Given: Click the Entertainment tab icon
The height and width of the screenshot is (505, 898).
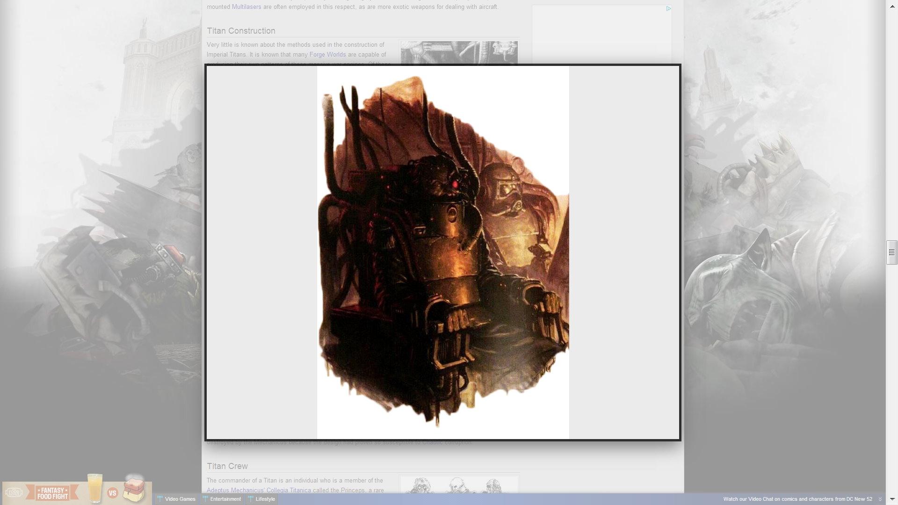Looking at the screenshot, I should tap(205, 499).
